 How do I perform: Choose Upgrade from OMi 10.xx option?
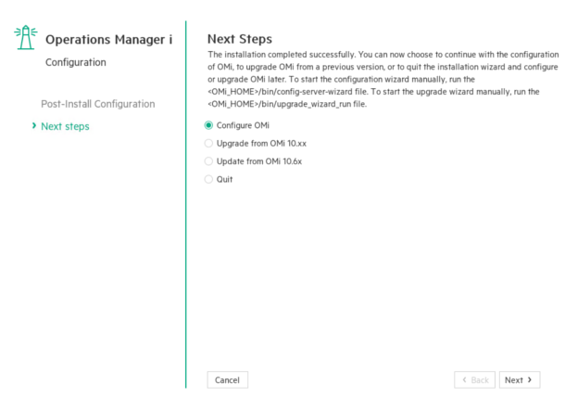[x=208, y=143]
